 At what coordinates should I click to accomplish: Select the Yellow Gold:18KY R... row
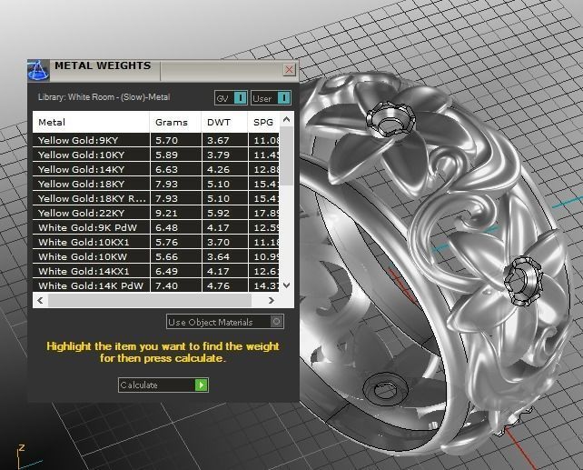click(x=156, y=198)
